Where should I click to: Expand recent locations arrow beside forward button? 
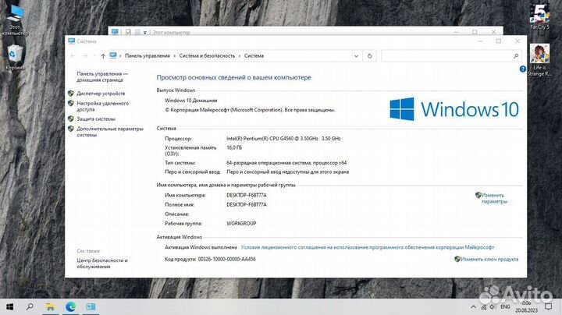point(94,56)
